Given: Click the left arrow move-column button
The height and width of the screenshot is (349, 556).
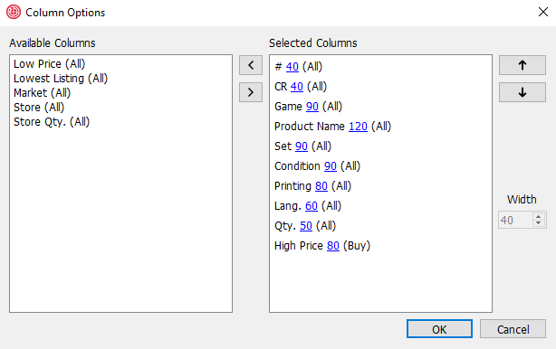Looking at the screenshot, I should 251,65.
